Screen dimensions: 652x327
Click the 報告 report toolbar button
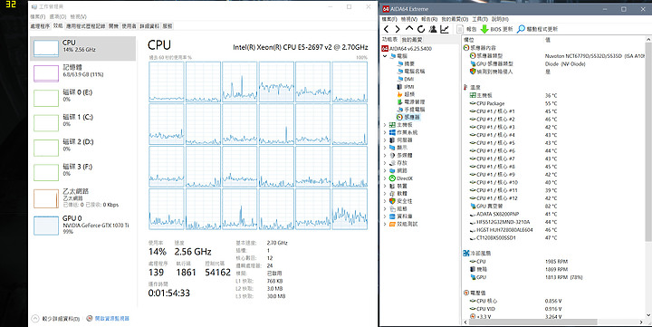467,29
